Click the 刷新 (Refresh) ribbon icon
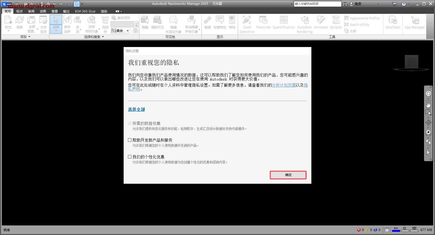 point(20,20)
